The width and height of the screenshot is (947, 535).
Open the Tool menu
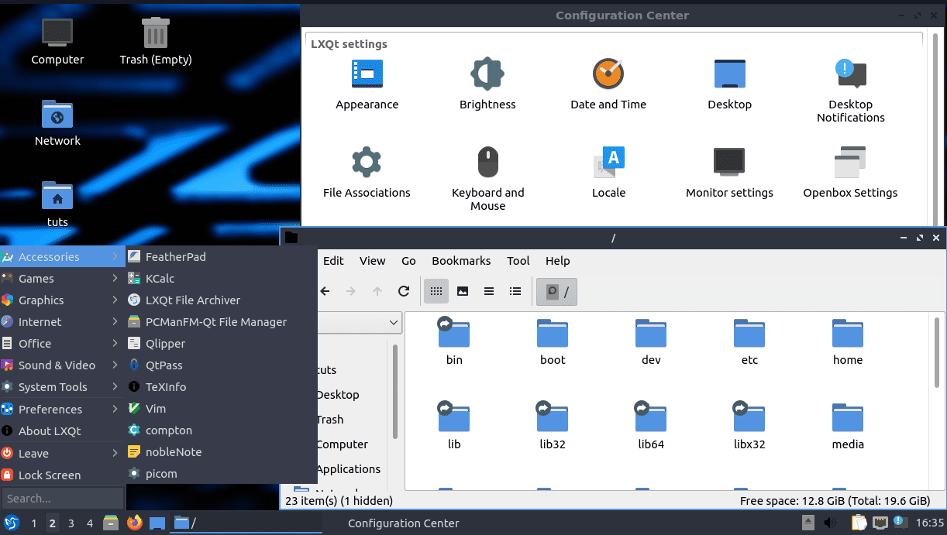(x=518, y=261)
